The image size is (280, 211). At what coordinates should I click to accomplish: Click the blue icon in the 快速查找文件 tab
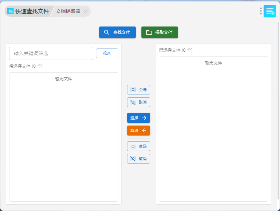[x=11, y=11]
